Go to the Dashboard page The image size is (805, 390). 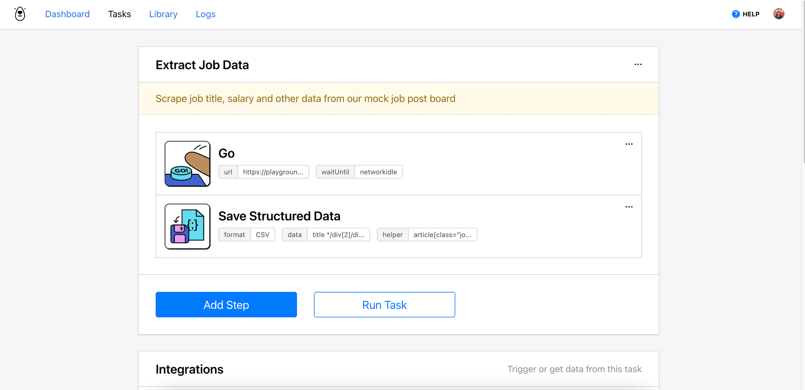click(67, 14)
